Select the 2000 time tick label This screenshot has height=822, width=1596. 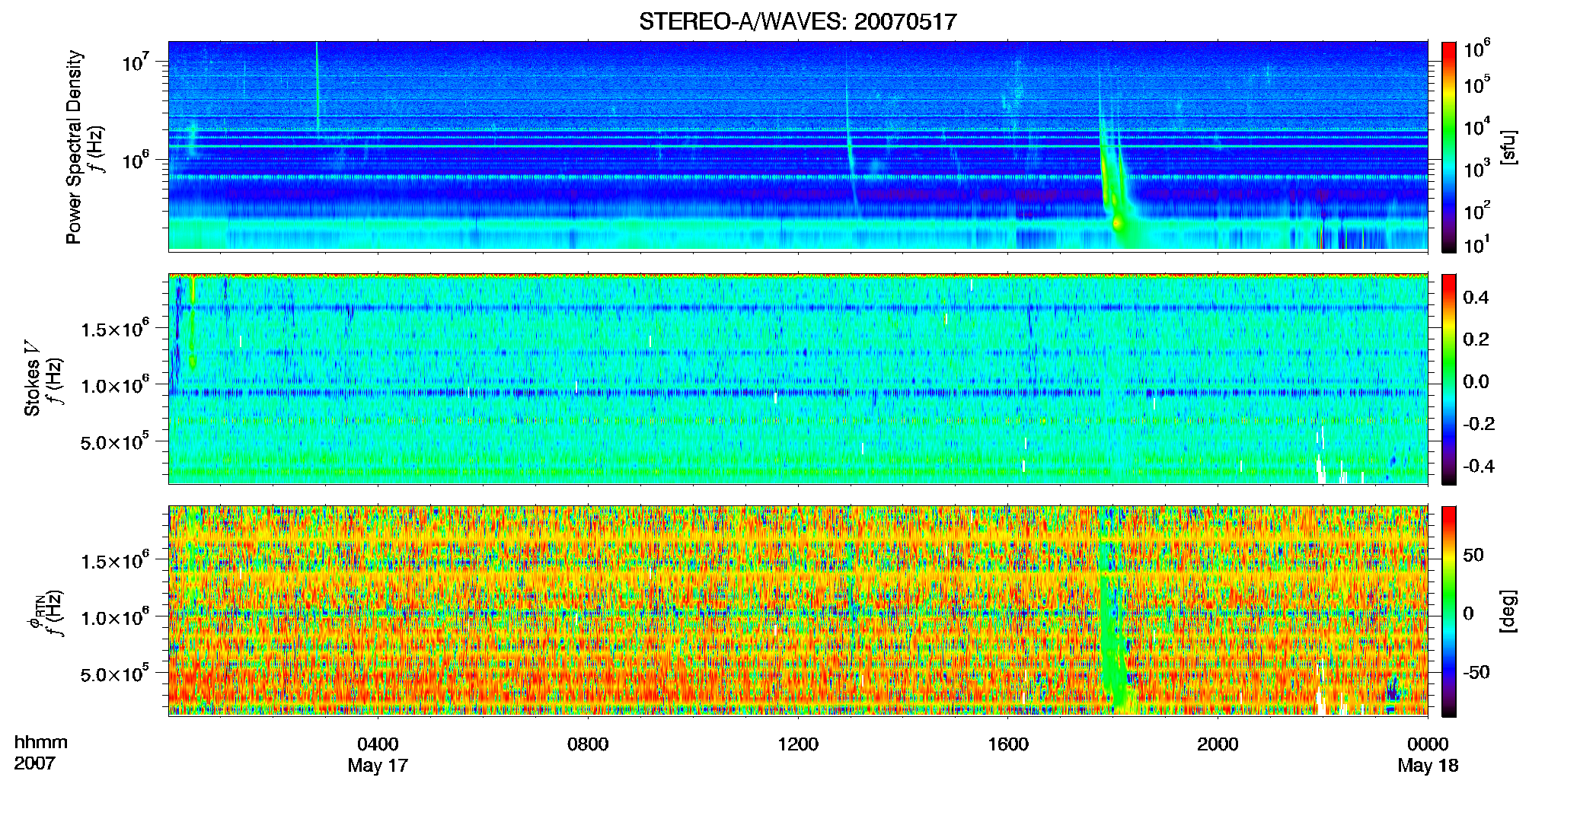click(1218, 744)
